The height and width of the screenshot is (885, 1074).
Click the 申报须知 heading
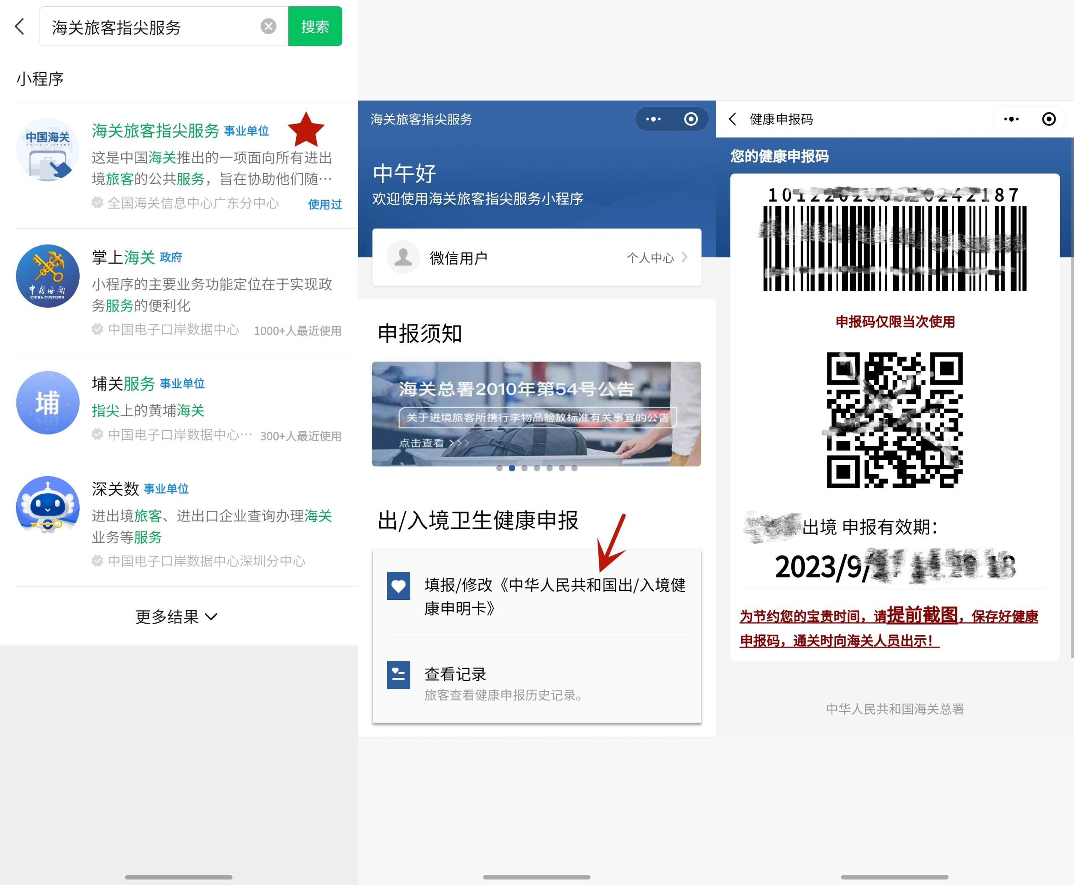[x=420, y=334]
